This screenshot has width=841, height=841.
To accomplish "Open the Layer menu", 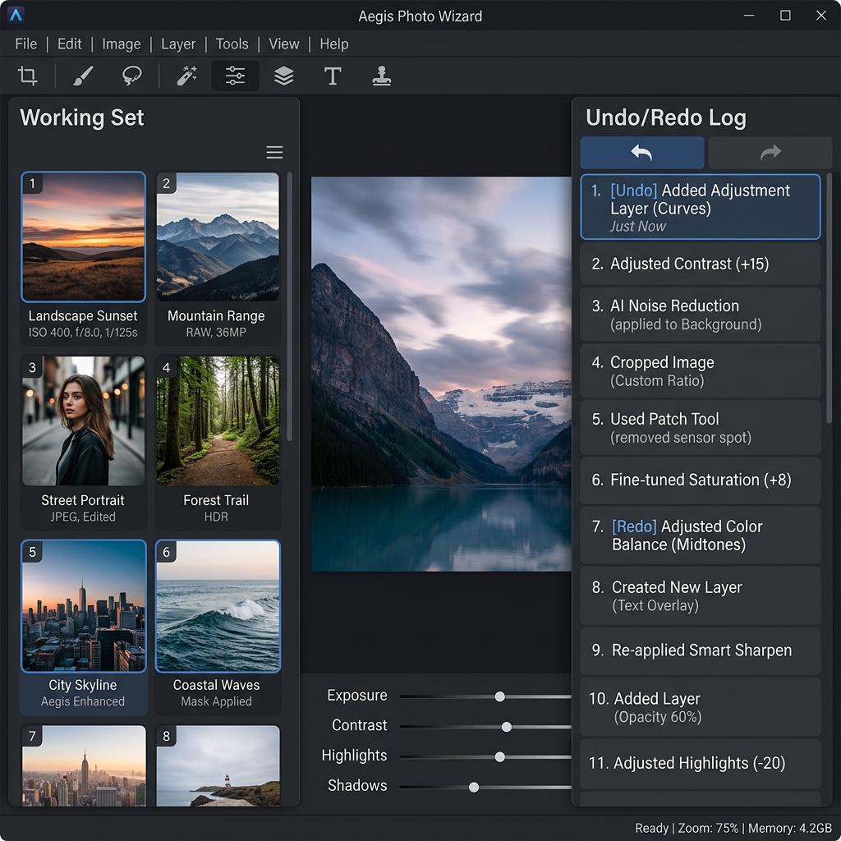I will point(178,44).
